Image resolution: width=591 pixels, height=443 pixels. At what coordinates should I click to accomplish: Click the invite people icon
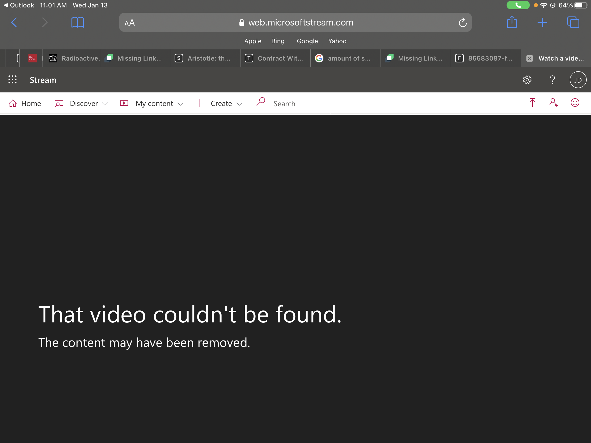(553, 103)
